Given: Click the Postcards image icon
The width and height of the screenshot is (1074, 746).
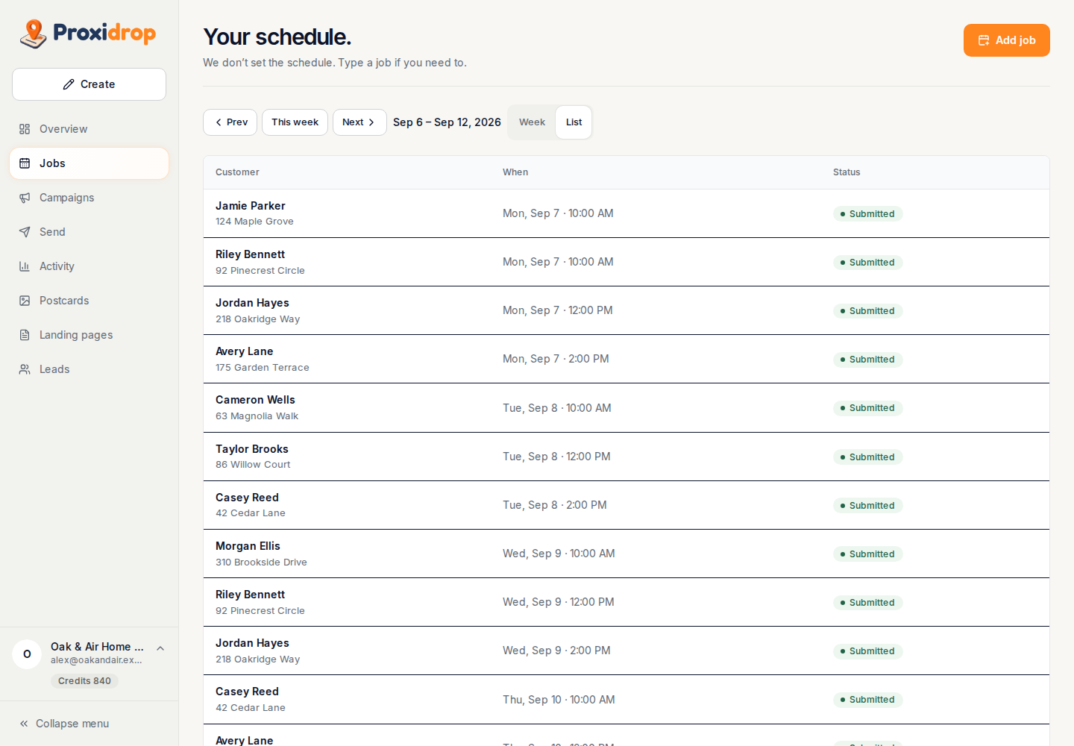Looking at the screenshot, I should [x=25, y=301].
